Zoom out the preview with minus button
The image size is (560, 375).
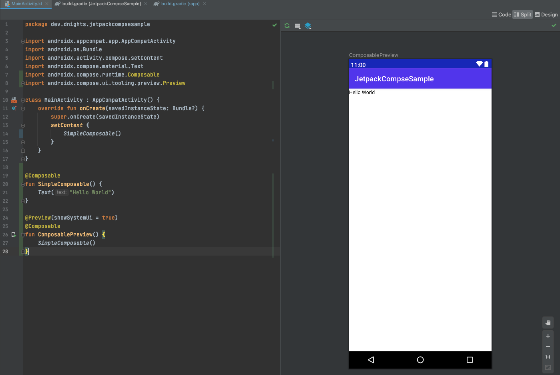548,347
